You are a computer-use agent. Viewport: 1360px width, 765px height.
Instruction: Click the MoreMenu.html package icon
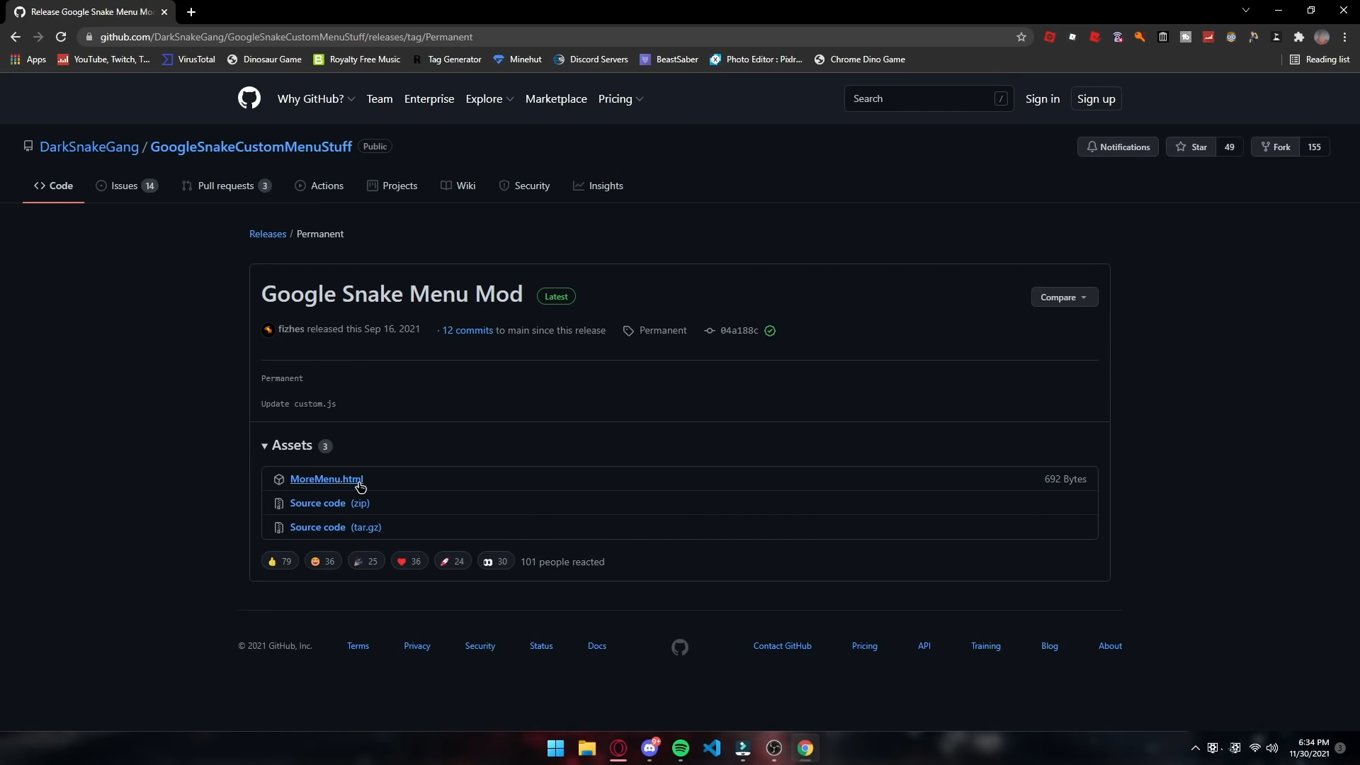(279, 480)
